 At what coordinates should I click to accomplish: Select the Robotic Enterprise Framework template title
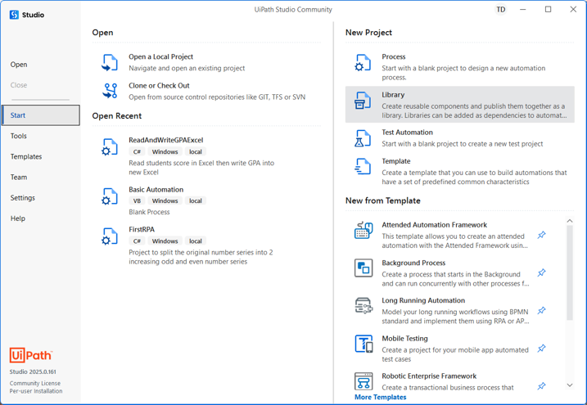(x=429, y=376)
